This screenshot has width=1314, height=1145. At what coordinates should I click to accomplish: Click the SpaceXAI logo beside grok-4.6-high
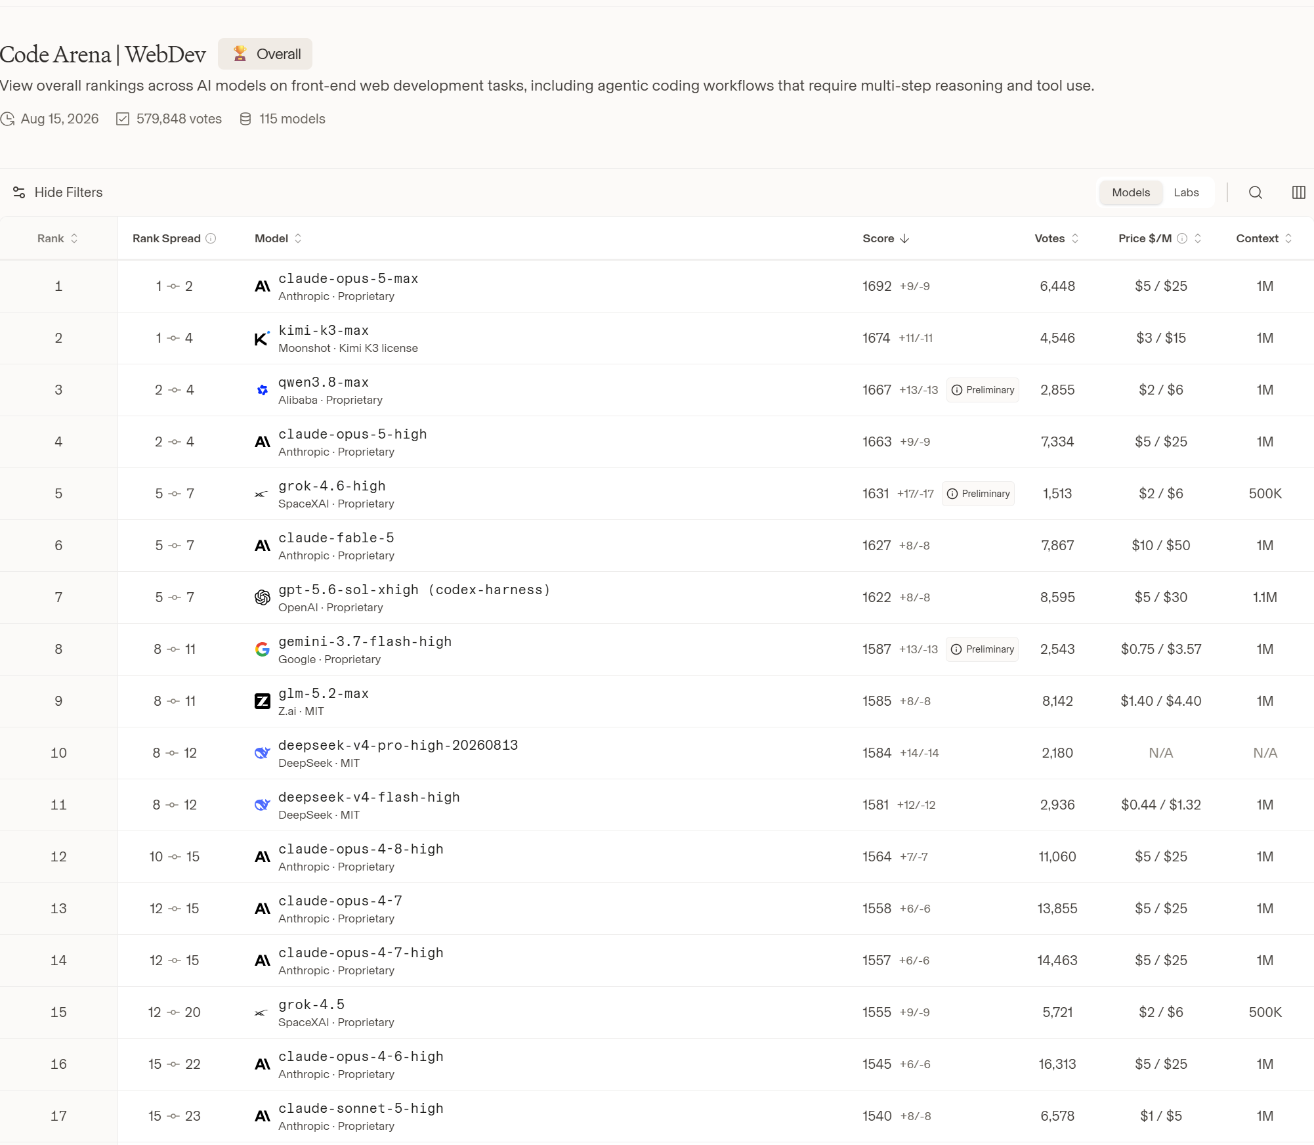(x=262, y=494)
